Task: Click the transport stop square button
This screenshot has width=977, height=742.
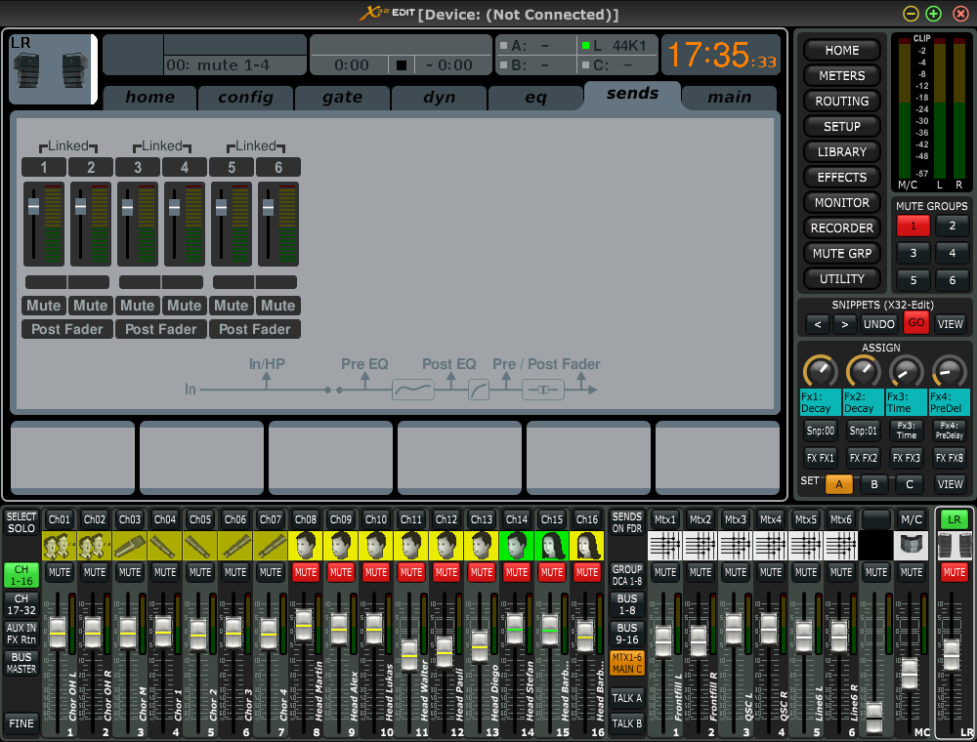Action: [x=402, y=64]
